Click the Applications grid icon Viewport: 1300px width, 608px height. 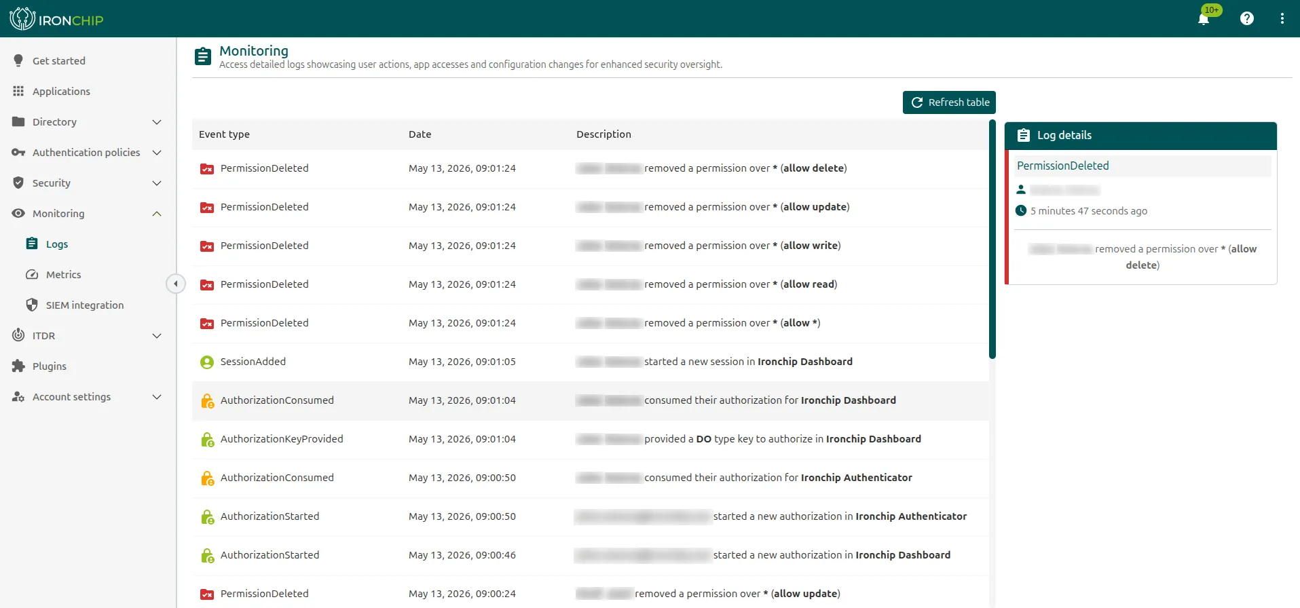pos(18,91)
